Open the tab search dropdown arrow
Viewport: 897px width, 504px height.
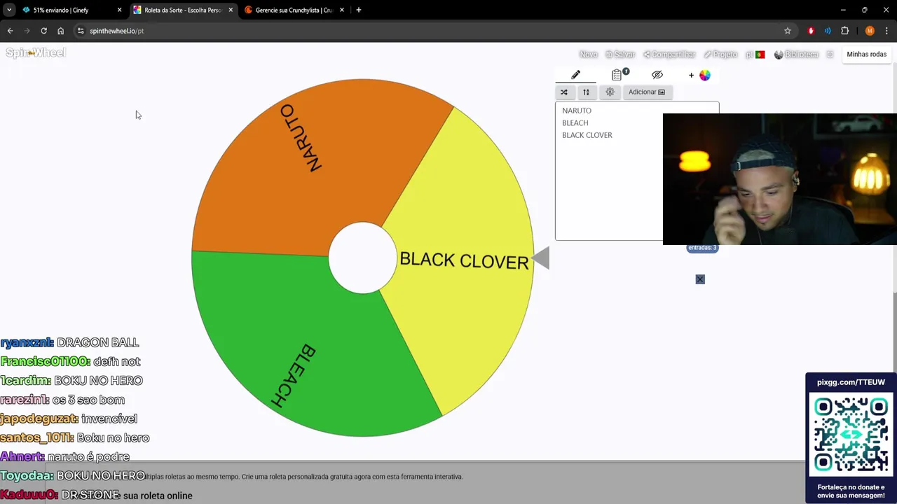9,10
